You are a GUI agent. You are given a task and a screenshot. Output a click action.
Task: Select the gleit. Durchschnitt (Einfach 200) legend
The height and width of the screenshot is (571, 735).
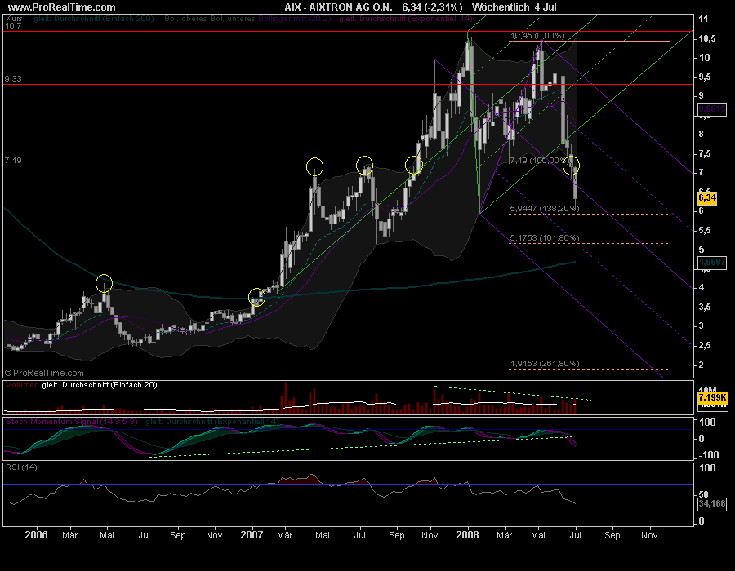tap(94, 19)
